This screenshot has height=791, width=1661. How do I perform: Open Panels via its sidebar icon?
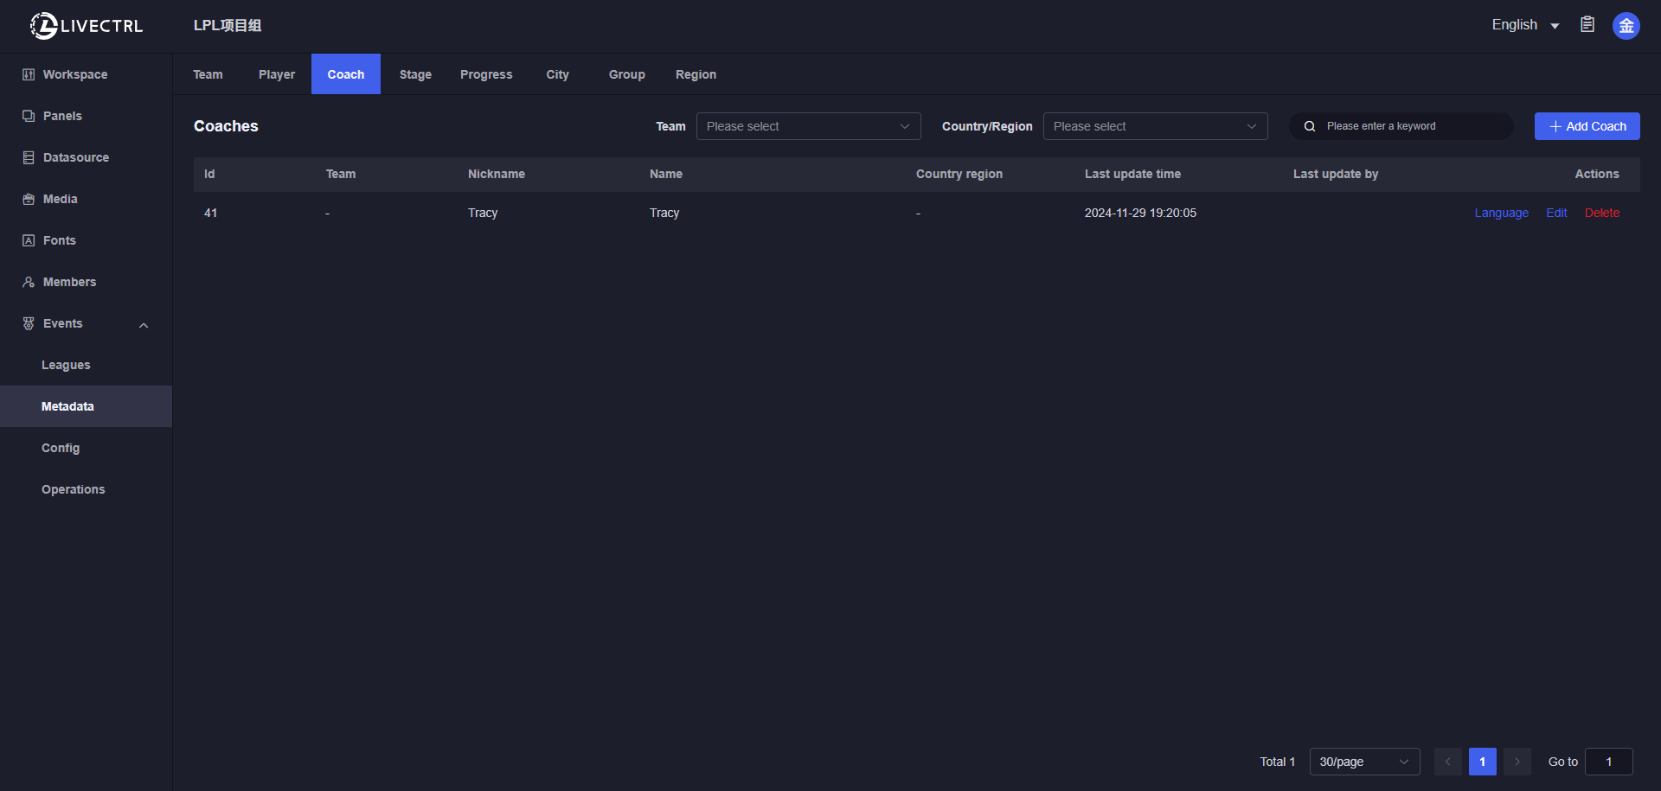[29, 116]
